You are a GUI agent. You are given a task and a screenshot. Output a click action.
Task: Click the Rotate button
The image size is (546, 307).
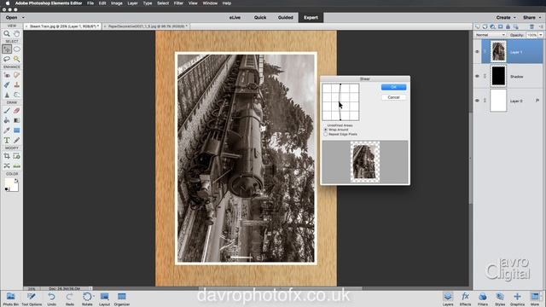pyautogui.click(x=87, y=298)
